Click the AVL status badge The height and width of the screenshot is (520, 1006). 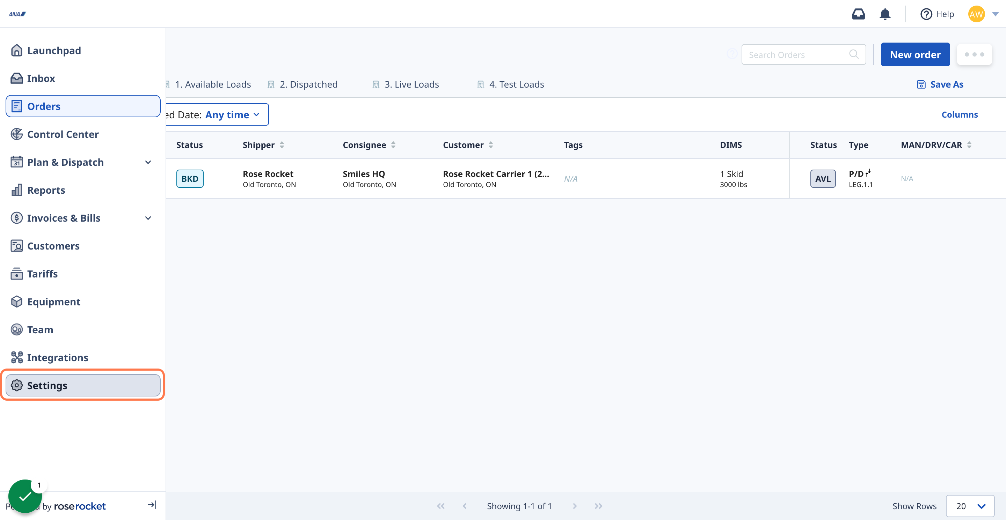click(x=823, y=179)
